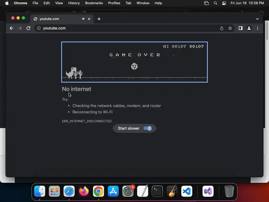Viewport: 269px width, 202px height.
Task: Bookmark this tab with the star icon
Action: pos(230,28)
